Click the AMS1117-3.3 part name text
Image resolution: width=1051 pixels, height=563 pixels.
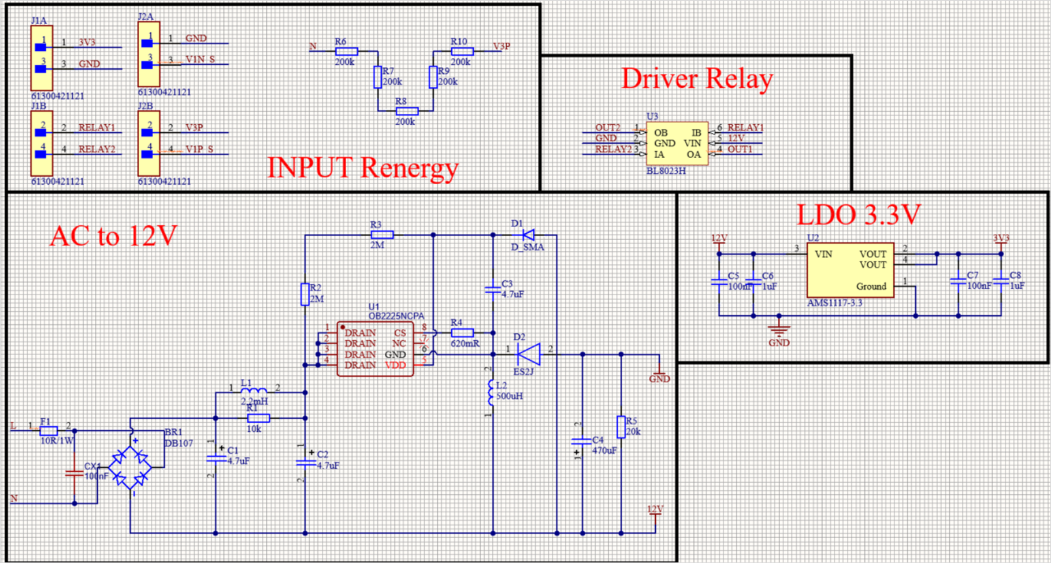tap(835, 303)
